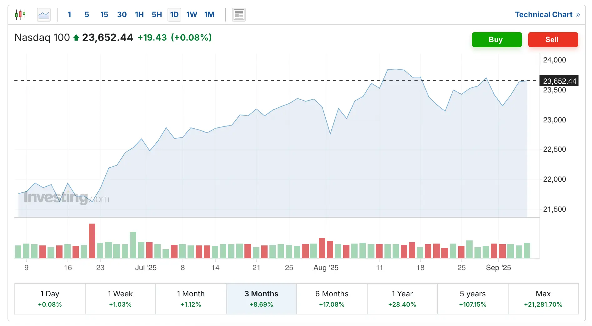This screenshot has height=326, width=592.
Task: Switch to the 1 Week range tab
Action: click(120, 299)
